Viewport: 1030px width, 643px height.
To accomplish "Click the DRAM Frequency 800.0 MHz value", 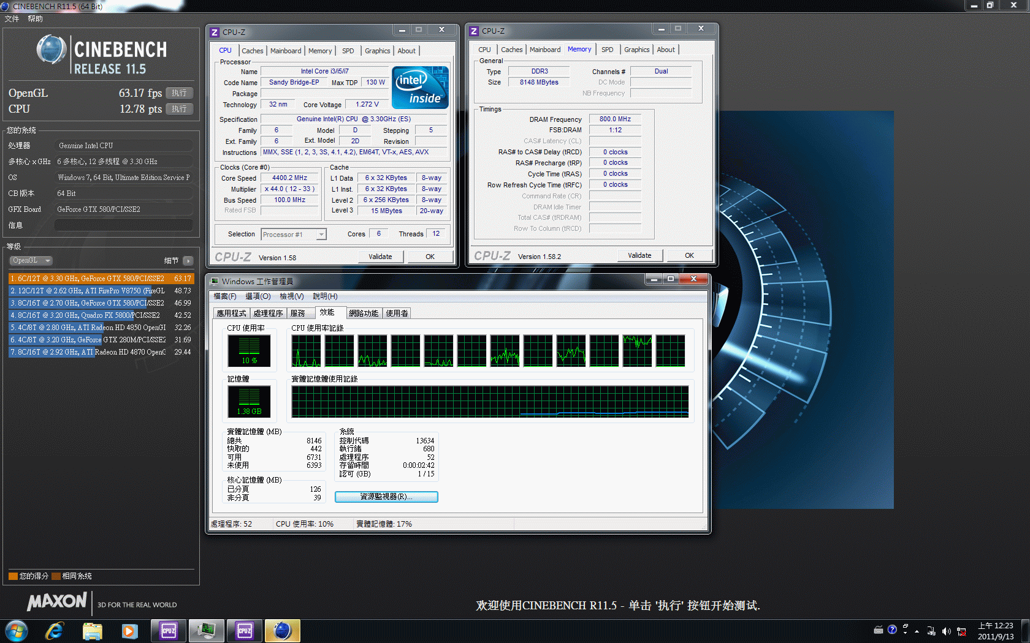I will click(x=615, y=119).
